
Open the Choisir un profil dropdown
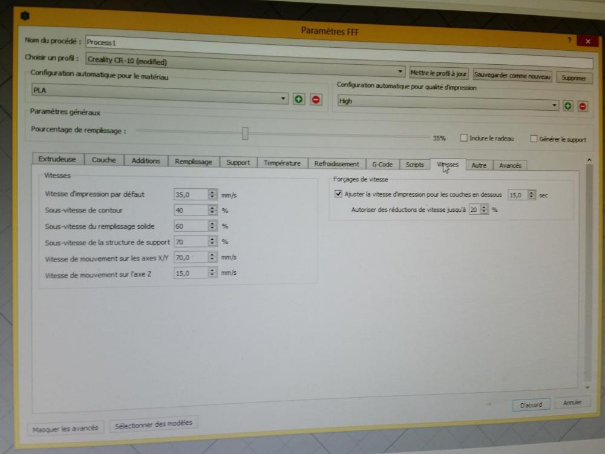[246, 64]
